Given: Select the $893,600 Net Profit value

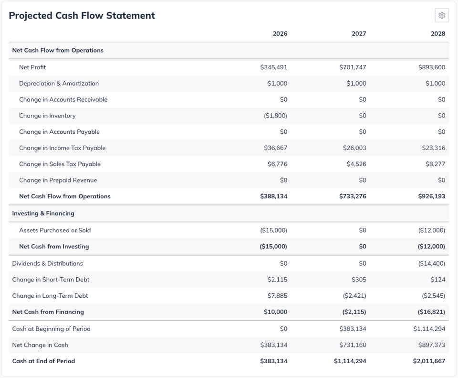Looking at the screenshot, I should pyautogui.click(x=432, y=67).
